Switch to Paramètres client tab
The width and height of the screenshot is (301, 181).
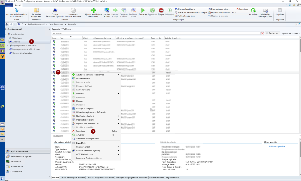point(157,178)
